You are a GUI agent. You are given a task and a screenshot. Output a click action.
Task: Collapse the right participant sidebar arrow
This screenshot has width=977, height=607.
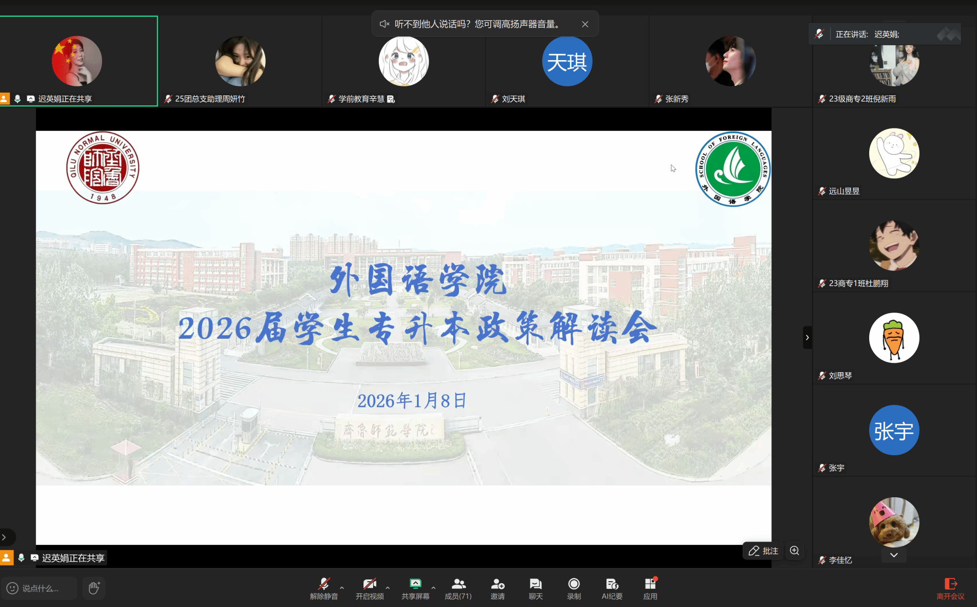(x=807, y=337)
